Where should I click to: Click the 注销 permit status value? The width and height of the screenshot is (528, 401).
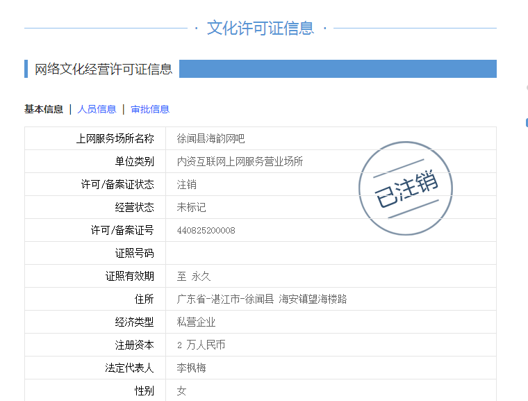click(187, 185)
